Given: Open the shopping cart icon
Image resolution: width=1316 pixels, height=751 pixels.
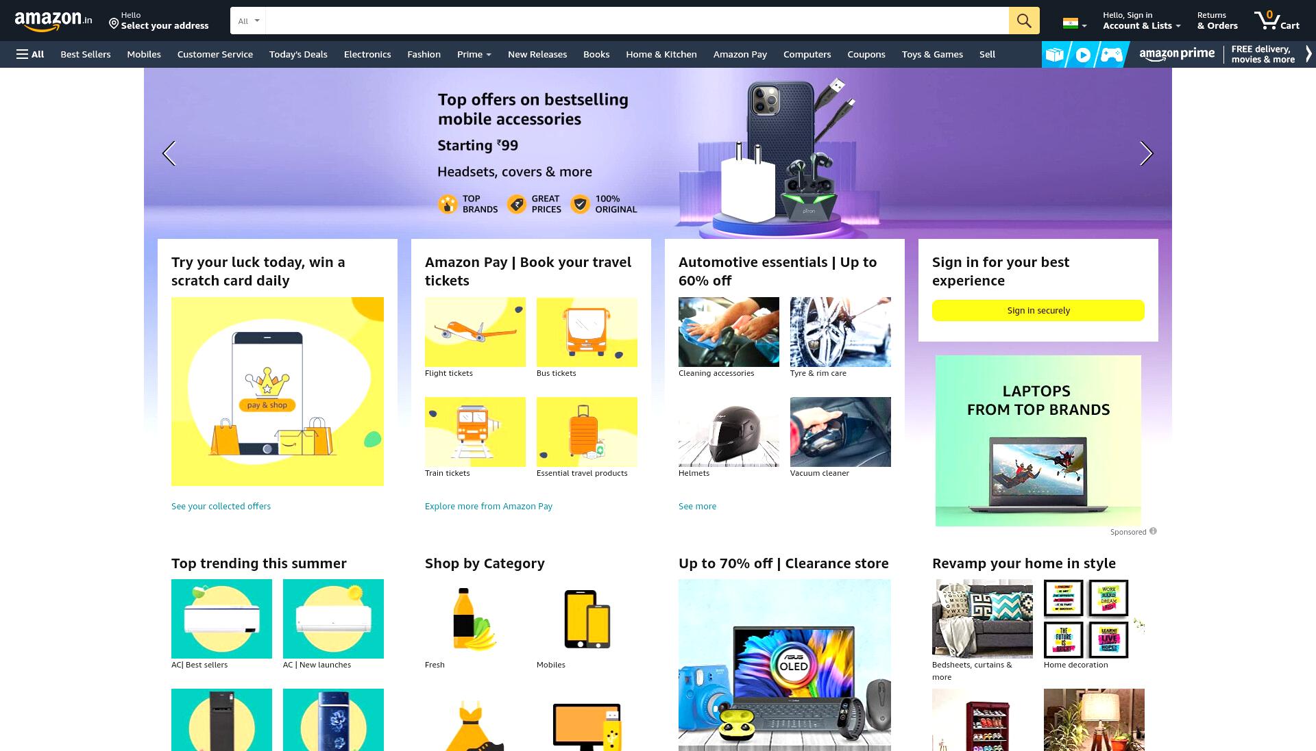Looking at the screenshot, I should (x=1277, y=21).
